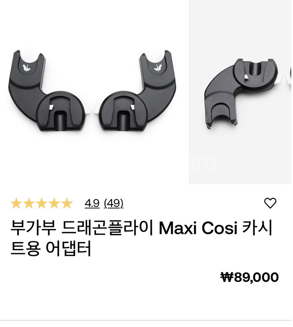Click the 어댑터 word in product name
The image size is (293, 327).
[x=68, y=249]
